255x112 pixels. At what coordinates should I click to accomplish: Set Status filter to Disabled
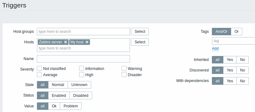tap(81, 96)
